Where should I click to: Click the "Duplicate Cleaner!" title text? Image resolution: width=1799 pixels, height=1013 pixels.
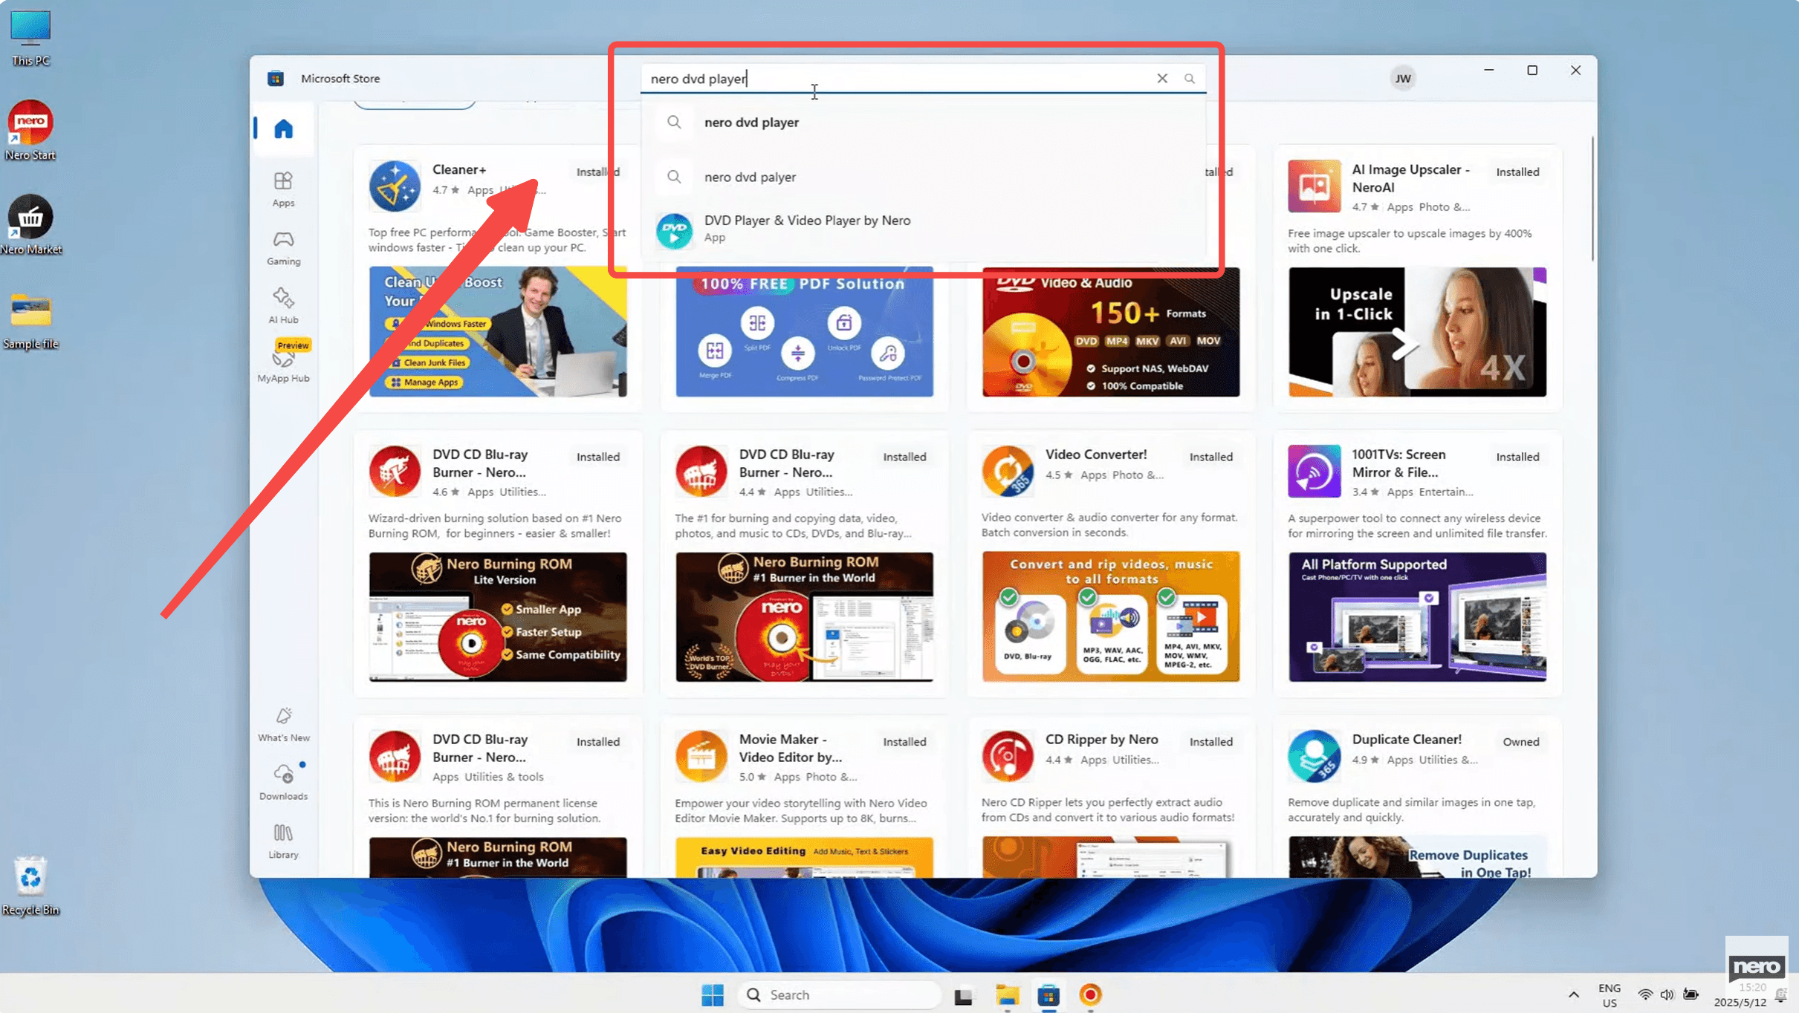[x=1407, y=739]
